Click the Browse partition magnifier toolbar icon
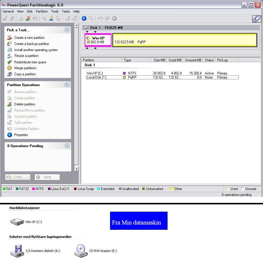 pos(91,18)
